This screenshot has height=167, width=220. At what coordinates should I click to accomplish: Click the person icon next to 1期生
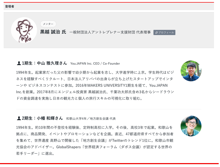(x=19, y=63)
